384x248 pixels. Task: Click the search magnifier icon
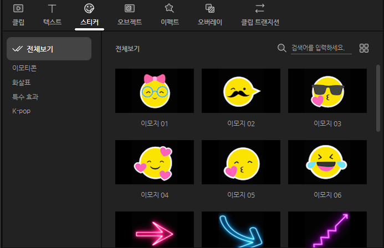[x=281, y=48]
